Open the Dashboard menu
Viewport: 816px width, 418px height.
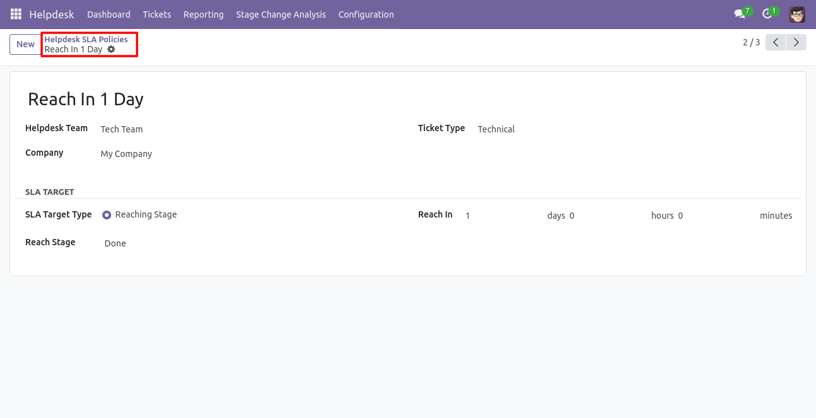tap(109, 14)
